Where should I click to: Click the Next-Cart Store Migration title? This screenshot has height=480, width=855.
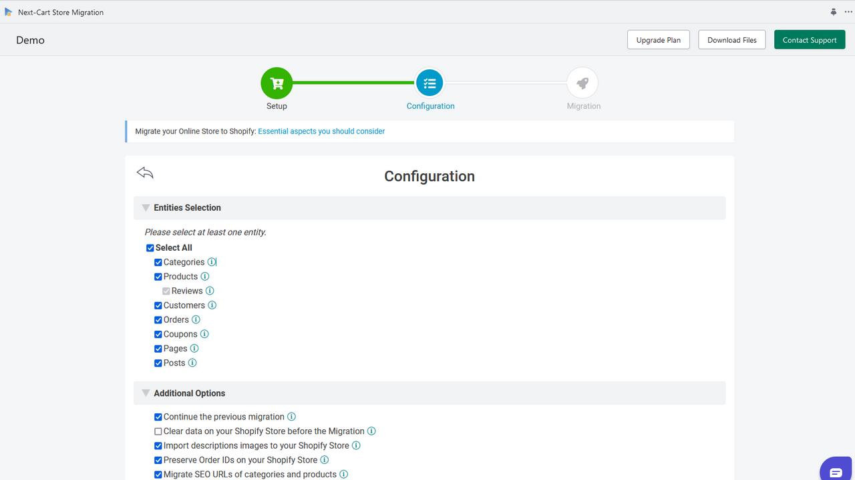tap(60, 12)
